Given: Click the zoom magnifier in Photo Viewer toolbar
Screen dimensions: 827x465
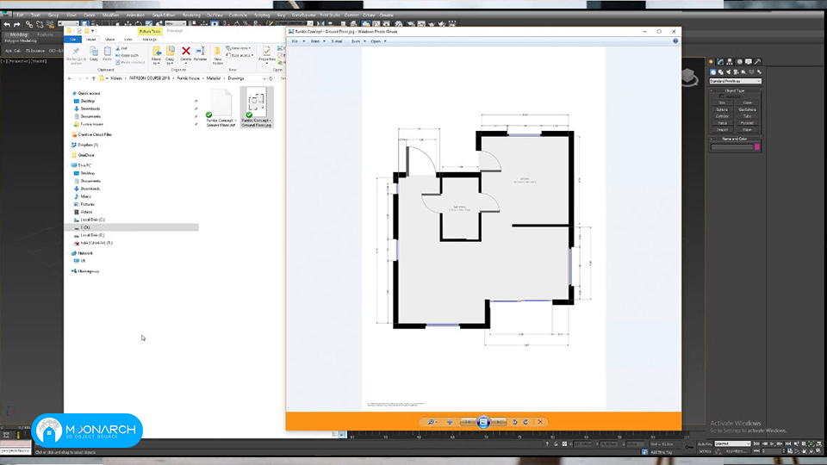Looking at the screenshot, I should tap(432, 422).
